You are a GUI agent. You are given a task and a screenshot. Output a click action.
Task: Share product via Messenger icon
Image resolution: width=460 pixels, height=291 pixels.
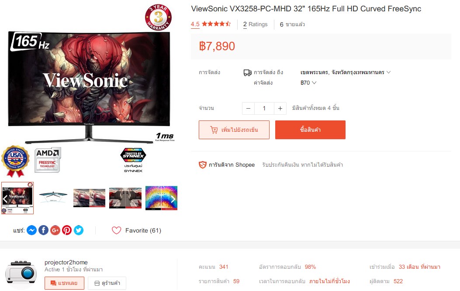click(32, 230)
